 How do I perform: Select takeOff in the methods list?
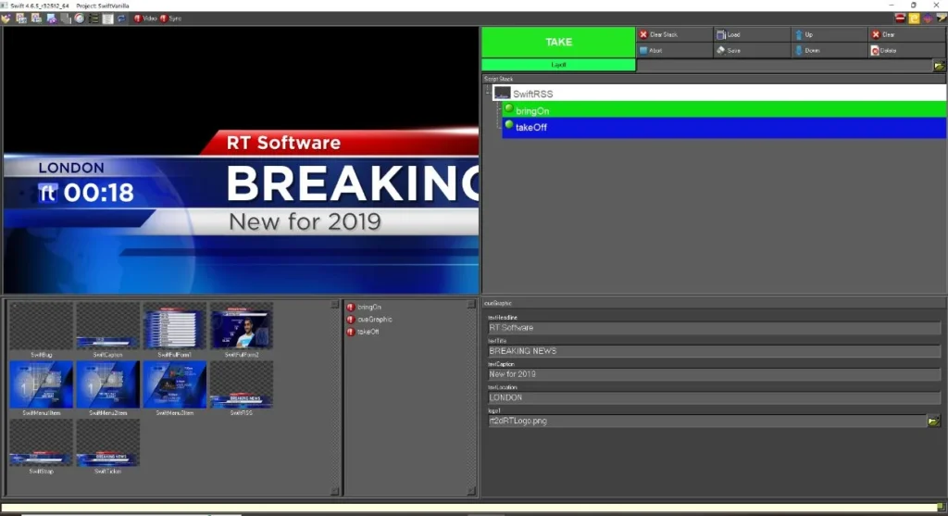[368, 332]
